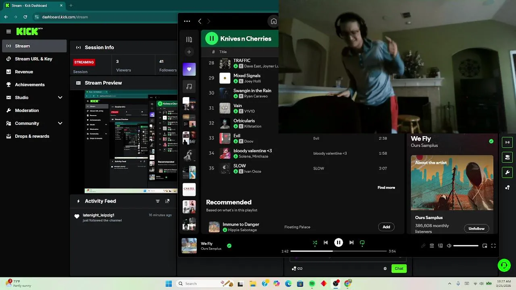
Task: Open the Spotify queue
Action: pyautogui.click(x=432, y=246)
